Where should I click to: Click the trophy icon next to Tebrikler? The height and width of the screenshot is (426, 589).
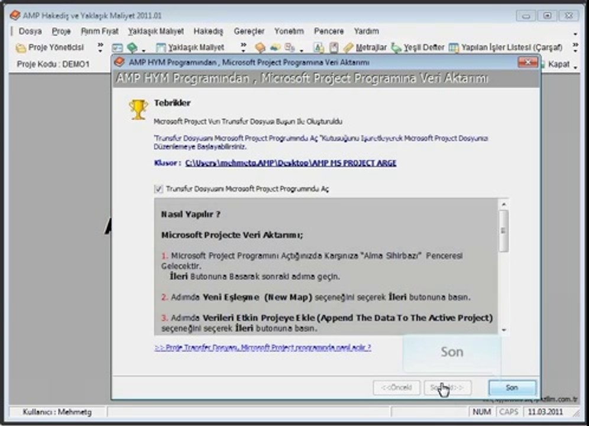[x=138, y=109]
